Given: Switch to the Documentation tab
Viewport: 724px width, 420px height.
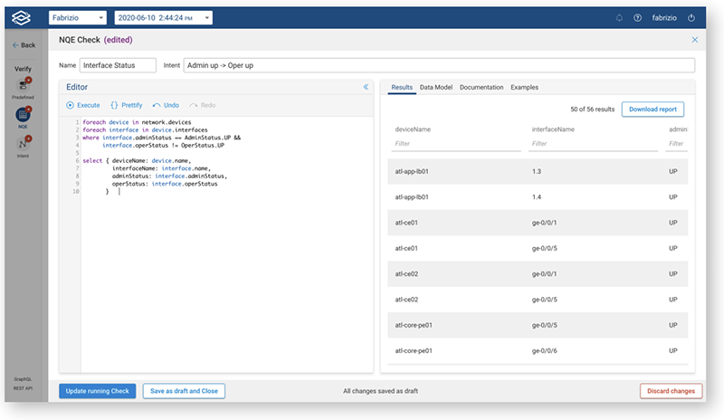Looking at the screenshot, I should pos(481,87).
